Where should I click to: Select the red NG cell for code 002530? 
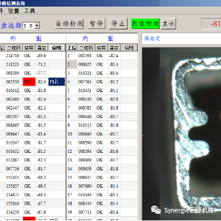(29, 82)
